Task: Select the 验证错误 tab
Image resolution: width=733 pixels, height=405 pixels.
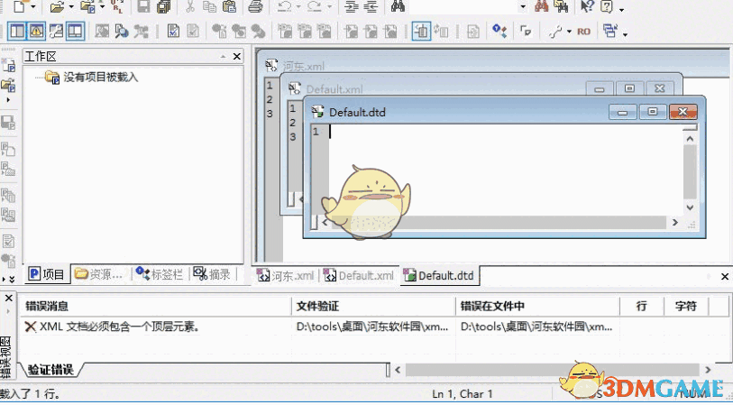Action: [x=50, y=370]
